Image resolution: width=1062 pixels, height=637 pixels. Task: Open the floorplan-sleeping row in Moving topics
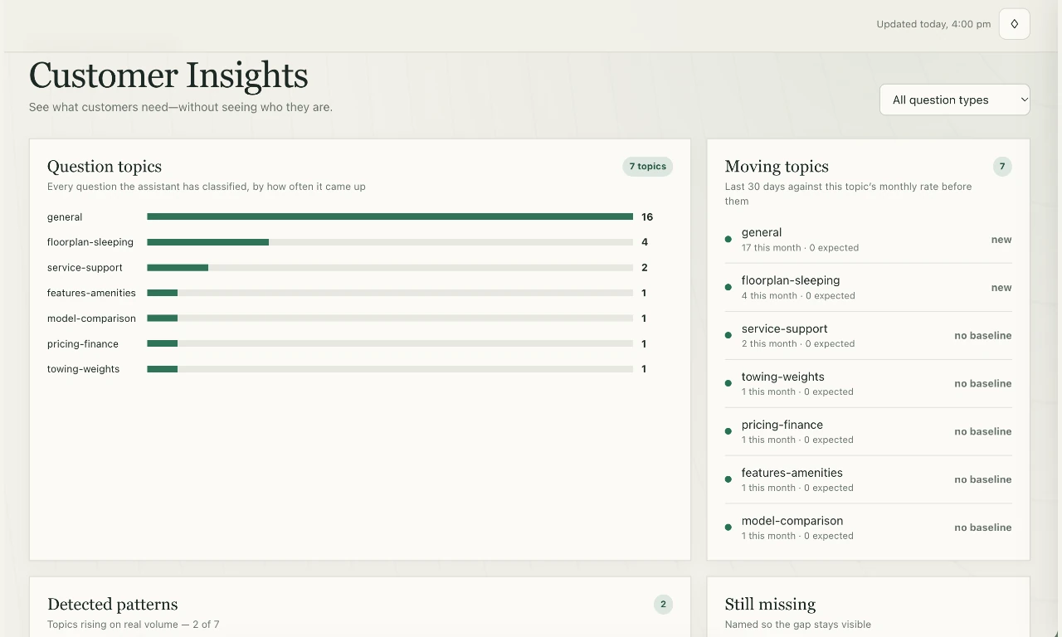(869, 288)
